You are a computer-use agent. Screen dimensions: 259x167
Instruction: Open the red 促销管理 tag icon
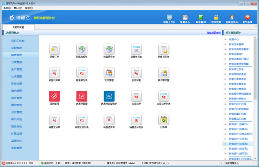tap(55, 96)
